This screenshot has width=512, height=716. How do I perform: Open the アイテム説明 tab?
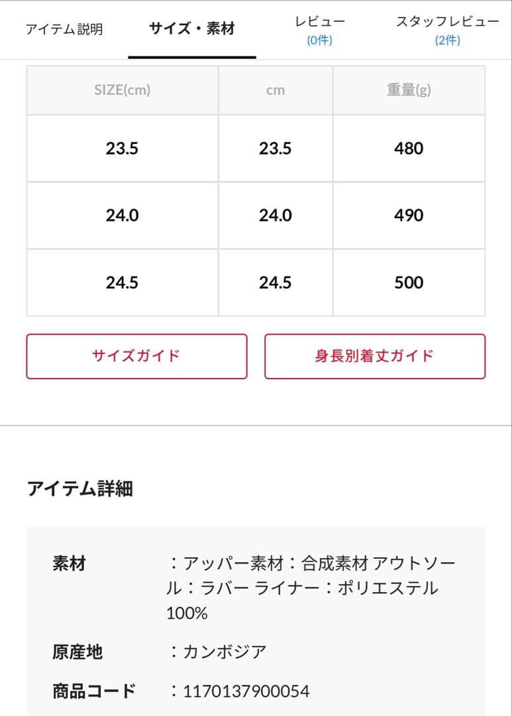[x=64, y=30]
